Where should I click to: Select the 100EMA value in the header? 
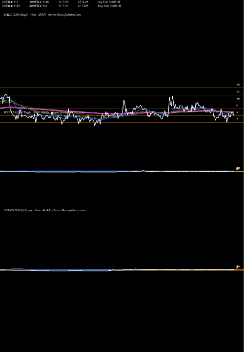39,2
